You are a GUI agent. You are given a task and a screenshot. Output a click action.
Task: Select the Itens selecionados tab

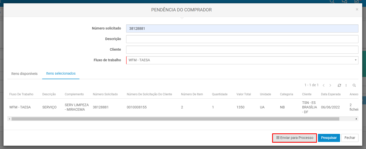60,73
